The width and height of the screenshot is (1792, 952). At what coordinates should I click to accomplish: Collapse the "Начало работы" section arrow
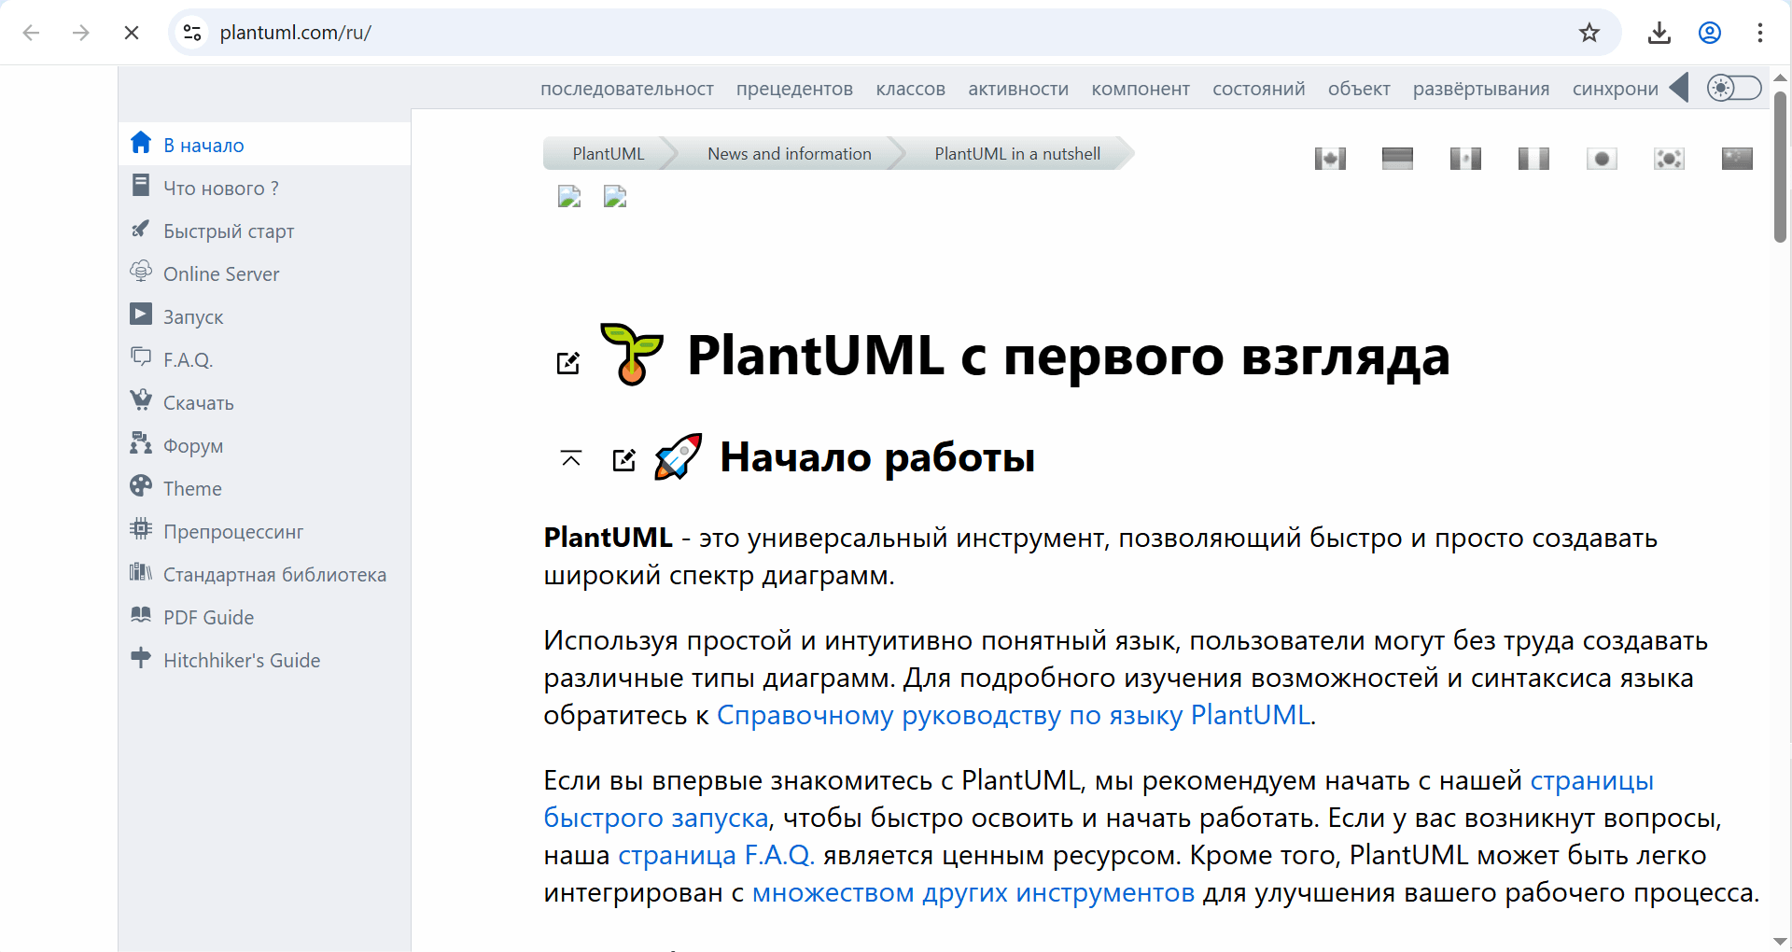click(571, 458)
